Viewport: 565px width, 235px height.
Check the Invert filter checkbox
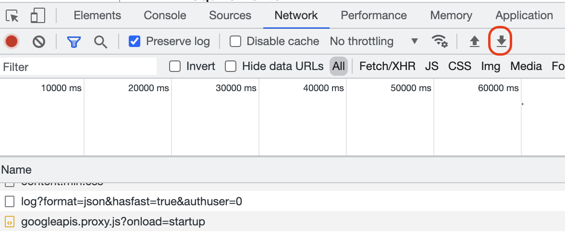click(x=175, y=66)
